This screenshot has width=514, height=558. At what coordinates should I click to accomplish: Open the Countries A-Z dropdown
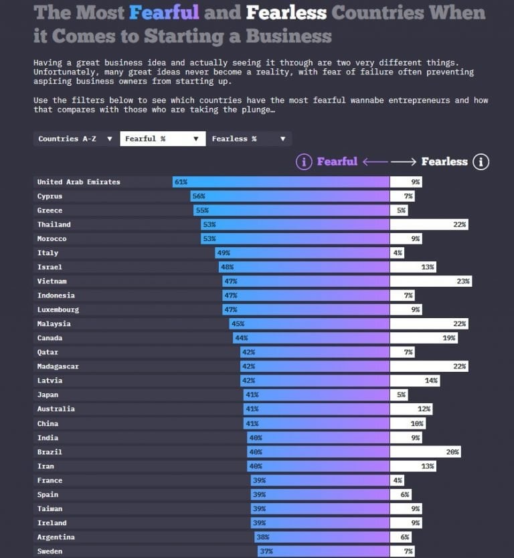(76, 139)
